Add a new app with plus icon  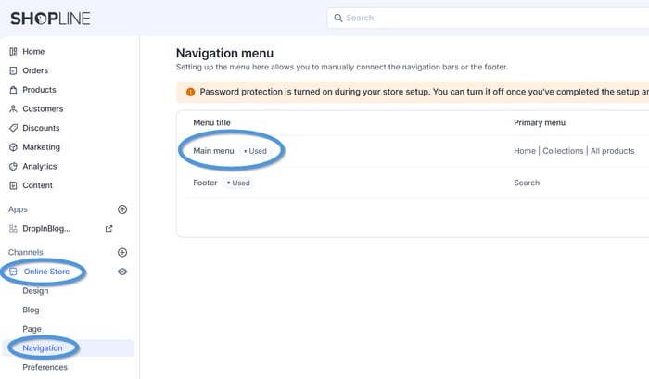coord(122,210)
